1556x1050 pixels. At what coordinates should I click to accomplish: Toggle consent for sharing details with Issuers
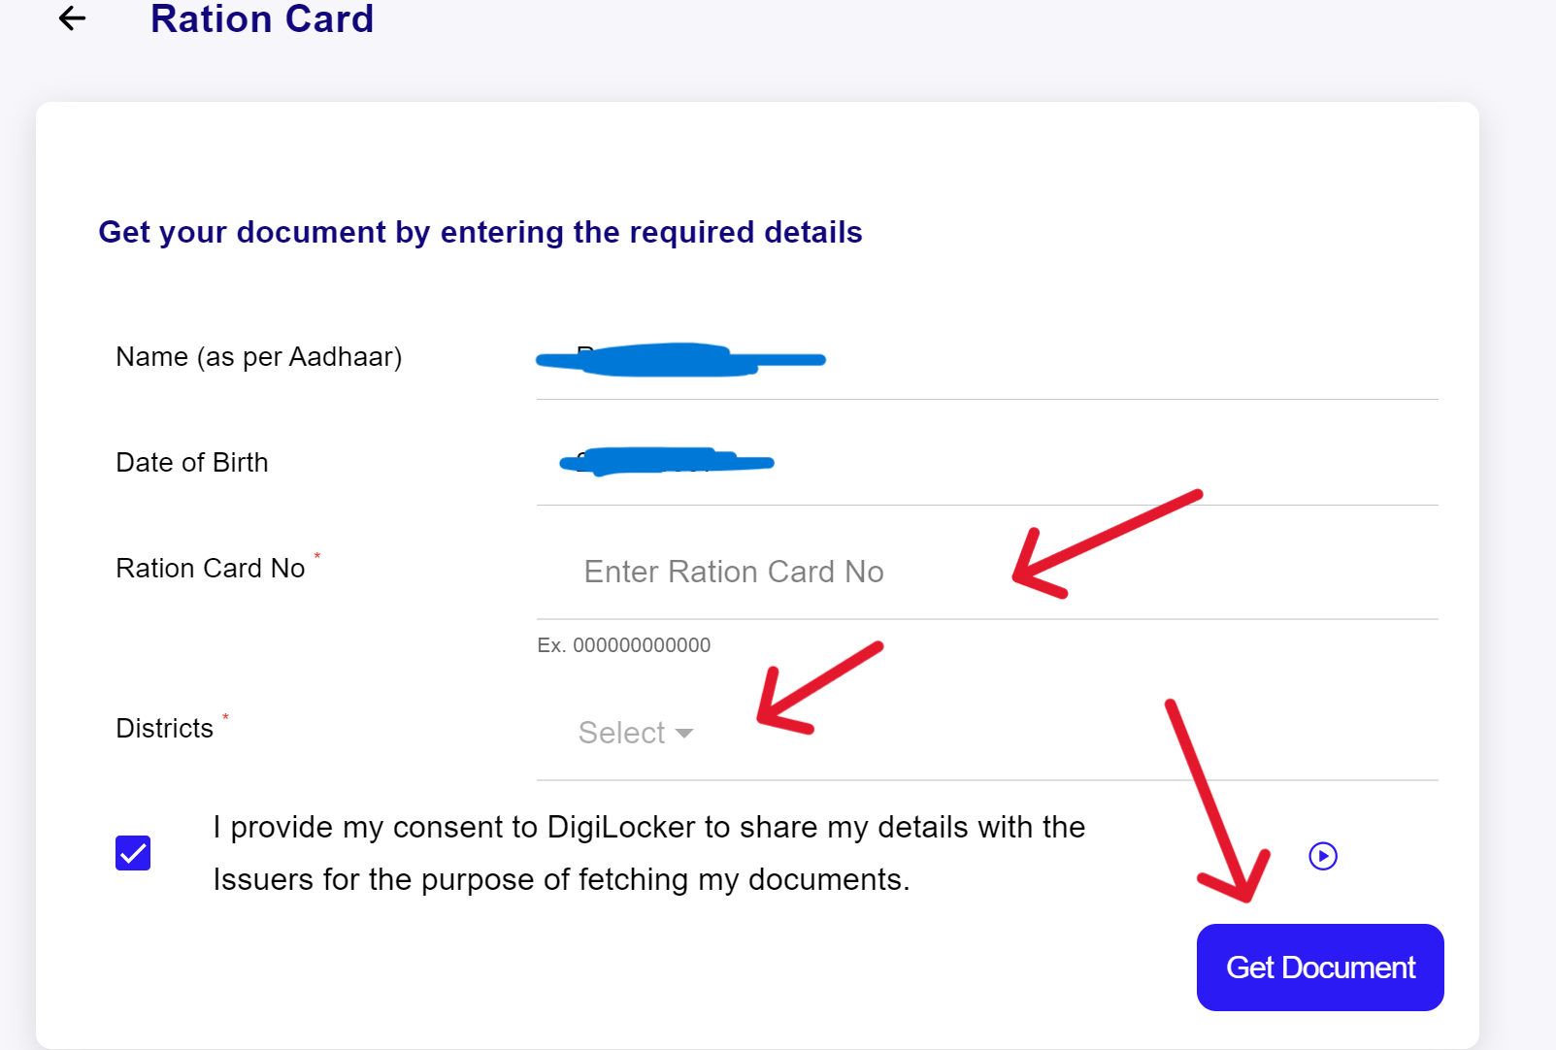tap(132, 853)
